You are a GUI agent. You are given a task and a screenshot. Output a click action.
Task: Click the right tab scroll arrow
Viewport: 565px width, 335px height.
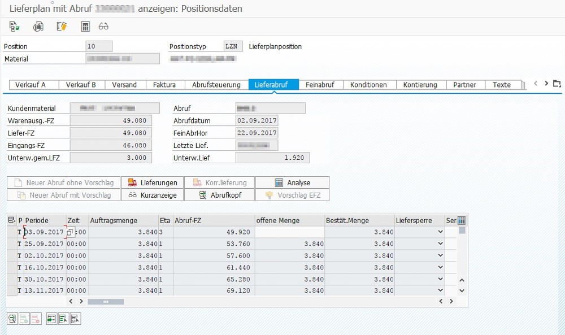(546, 84)
